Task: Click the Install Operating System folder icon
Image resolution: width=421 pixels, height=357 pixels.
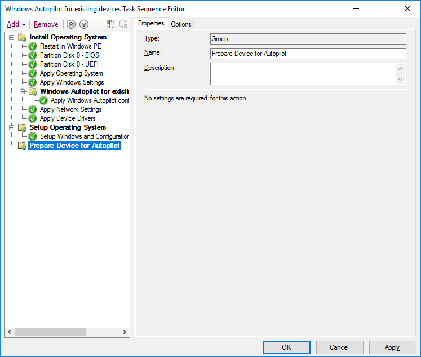Action: click(22, 37)
